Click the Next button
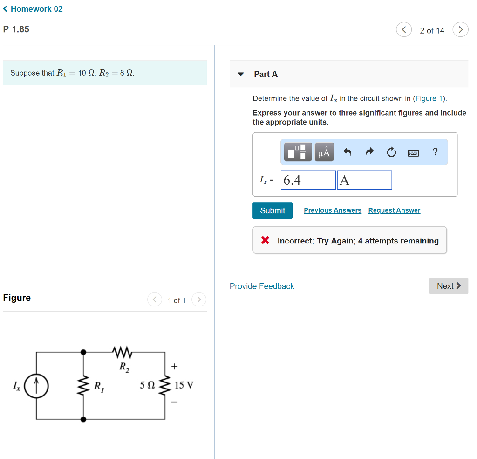This screenshot has height=459, width=477. [x=449, y=286]
